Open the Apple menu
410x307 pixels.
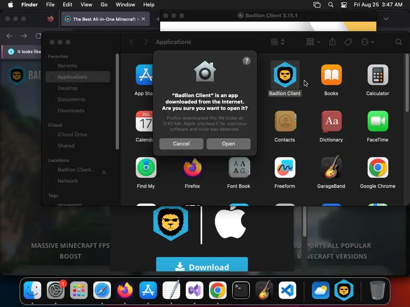tap(10, 5)
